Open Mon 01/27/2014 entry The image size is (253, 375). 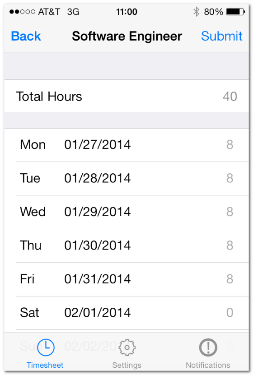point(126,145)
